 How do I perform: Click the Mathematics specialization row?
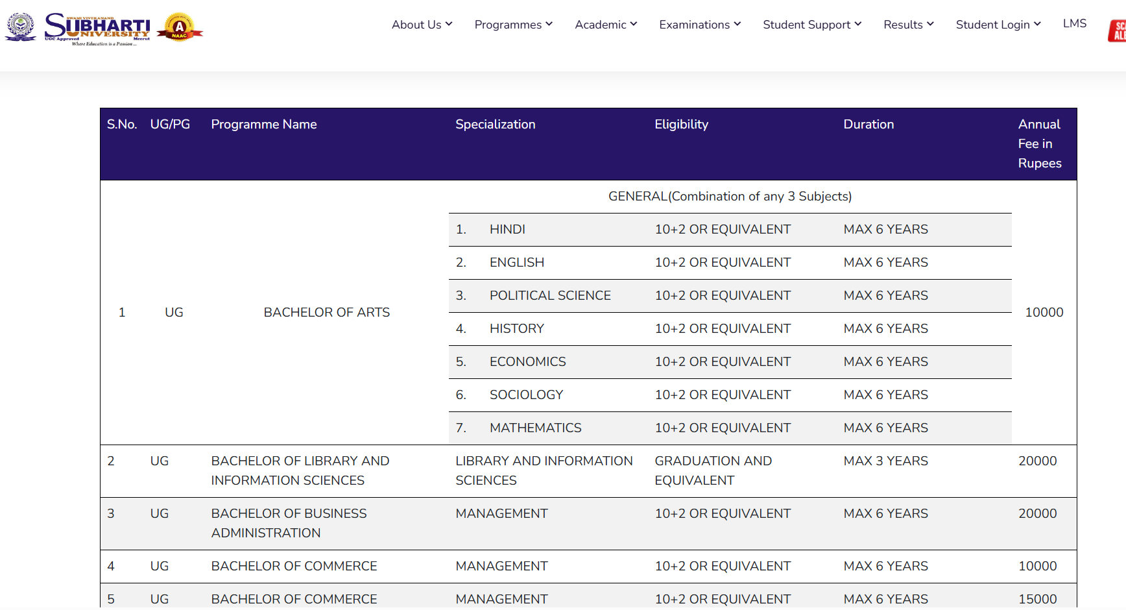pyautogui.click(x=535, y=428)
